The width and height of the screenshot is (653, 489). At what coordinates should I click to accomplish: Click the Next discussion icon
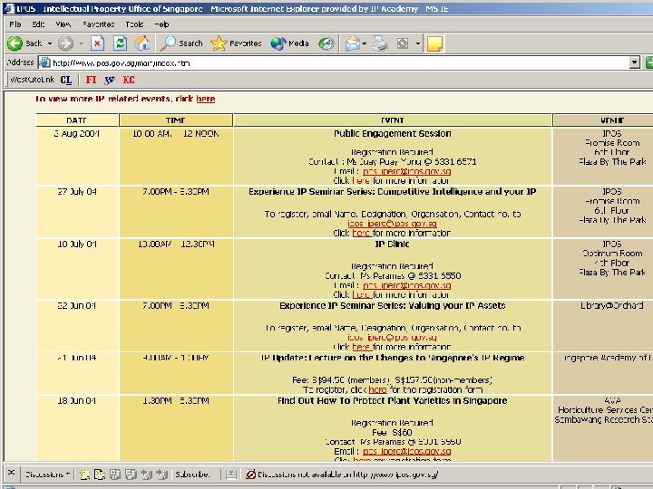(x=161, y=475)
